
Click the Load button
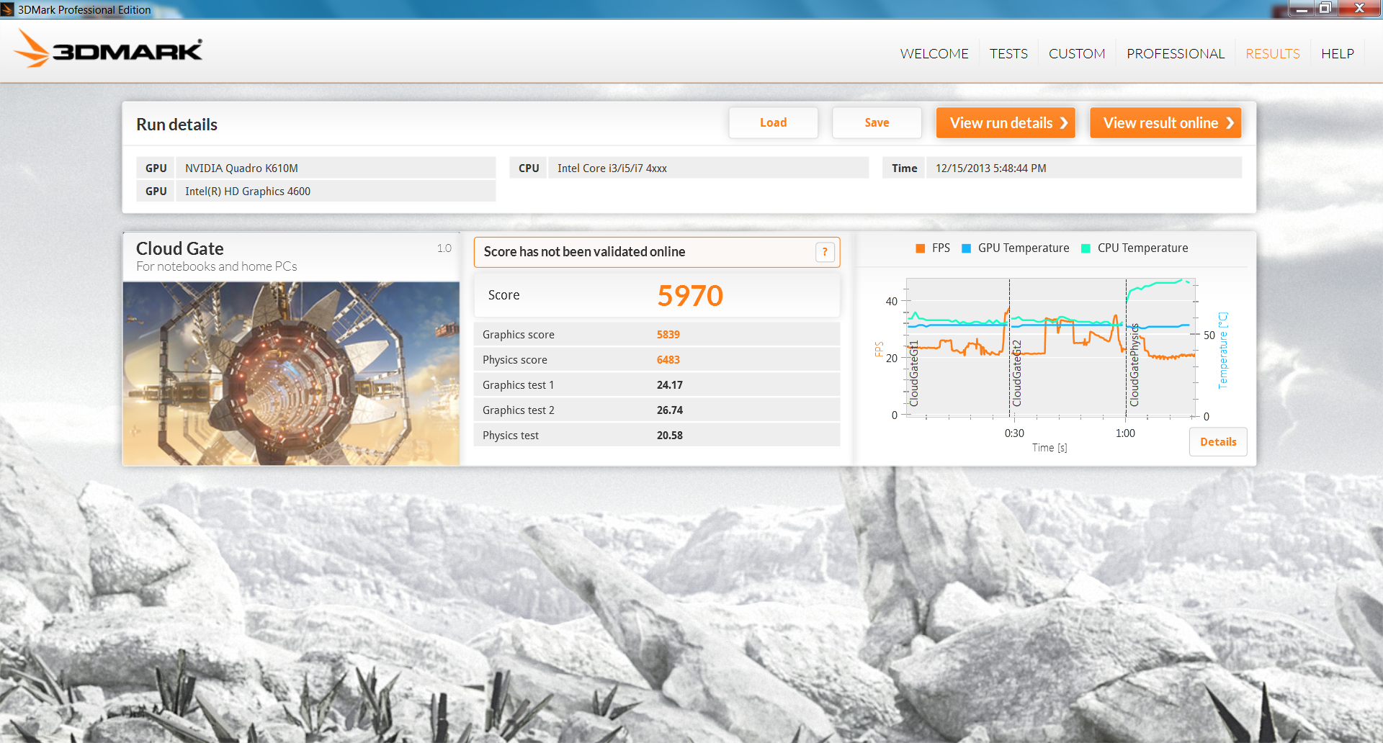[x=774, y=123]
